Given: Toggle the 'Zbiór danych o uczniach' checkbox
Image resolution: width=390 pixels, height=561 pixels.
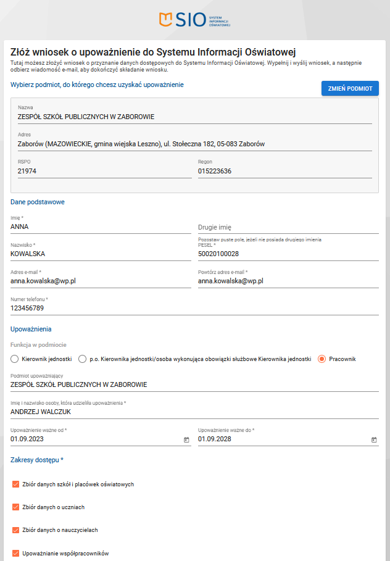Looking at the screenshot, I should 16,507.
